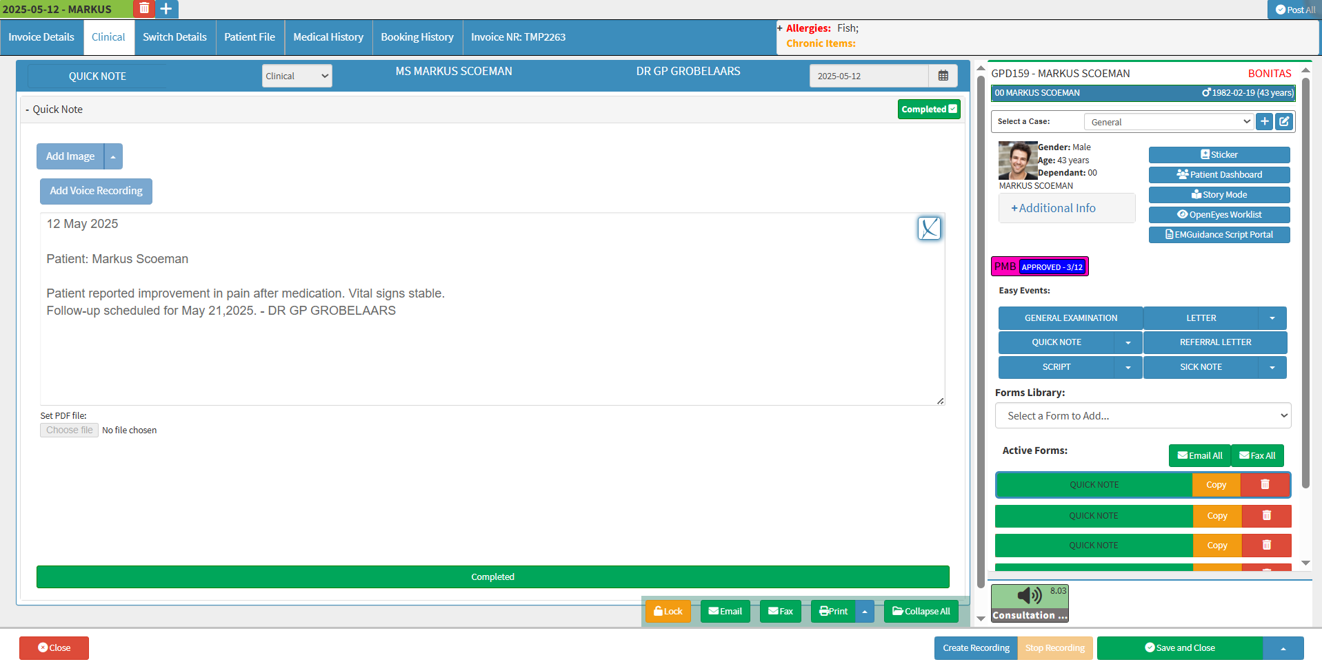Copy the first QUICK NOTE active form

coord(1216,485)
